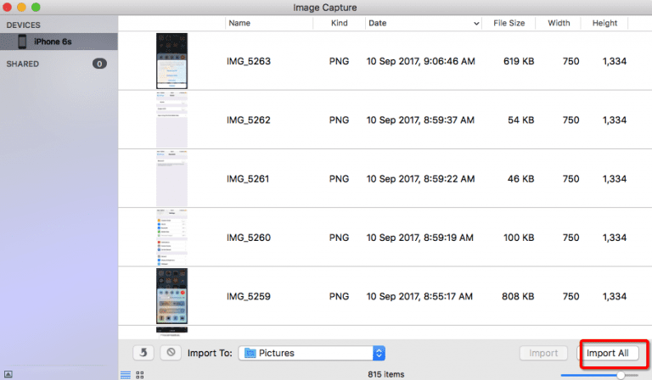Image resolution: width=652 pixels, height=380 pixels.
Task: Select iPhone 6s device icon
Action: (x=22, y=42)
